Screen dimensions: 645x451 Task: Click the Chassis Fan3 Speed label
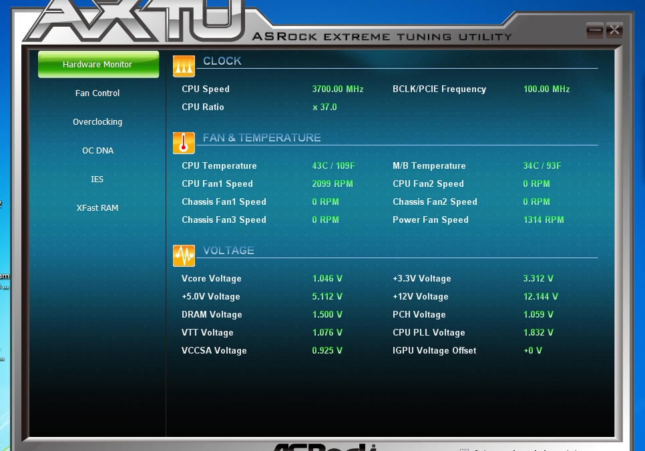pyautogui.click(x=224, y=220)
